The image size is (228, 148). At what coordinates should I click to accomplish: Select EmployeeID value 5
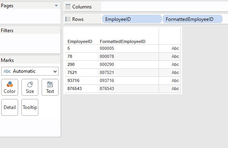(x=69, y=48)
